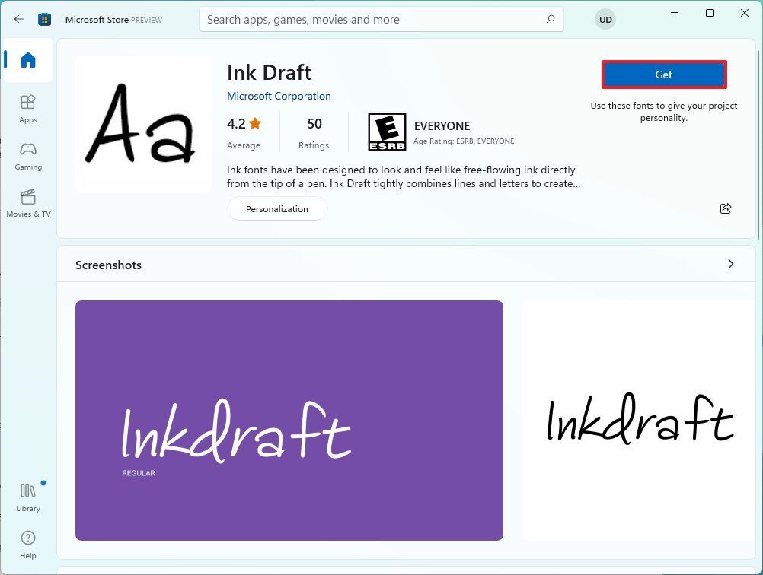Viewport: 763px width, 575px height.
Task: Click the Microsoft Store logo in the title bar
Action: (x=45, y=19)
